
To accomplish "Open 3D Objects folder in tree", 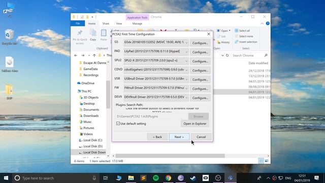I will click(89, 97).
